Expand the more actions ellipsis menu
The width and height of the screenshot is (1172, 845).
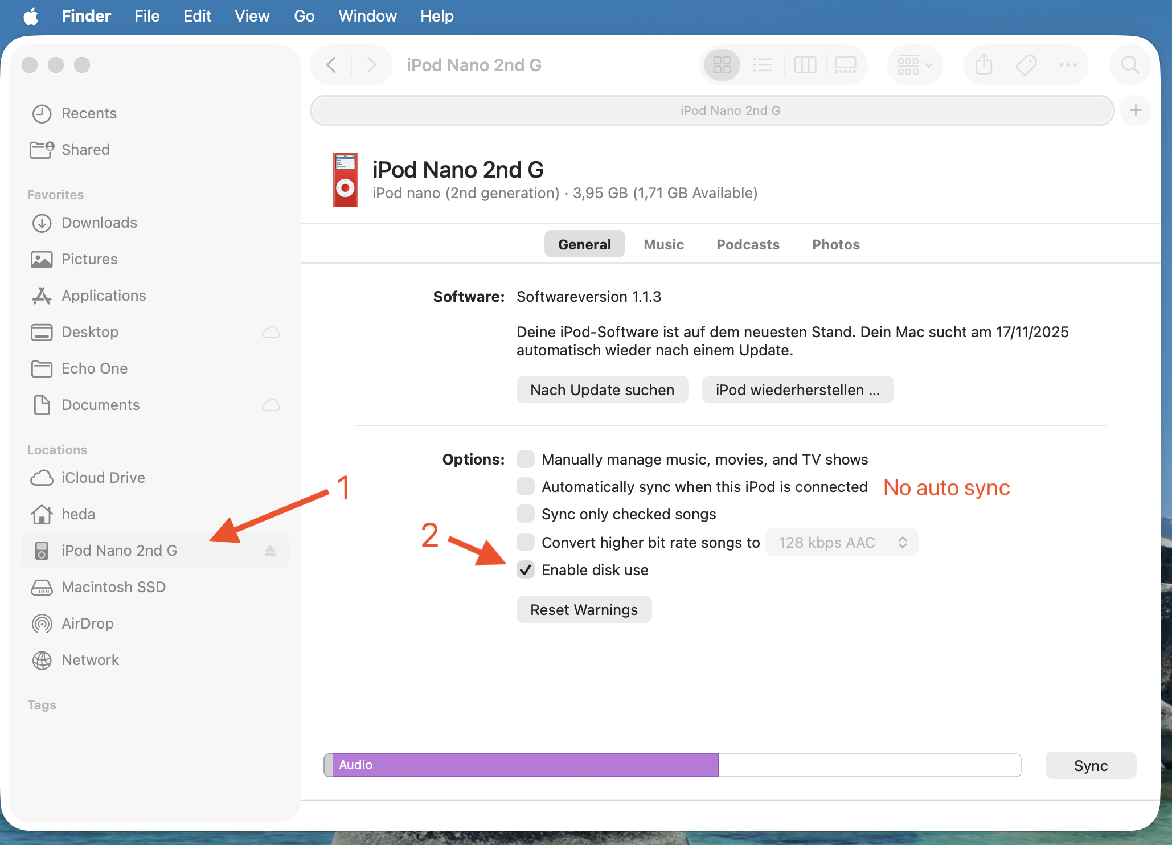(x=1068, y=65)
